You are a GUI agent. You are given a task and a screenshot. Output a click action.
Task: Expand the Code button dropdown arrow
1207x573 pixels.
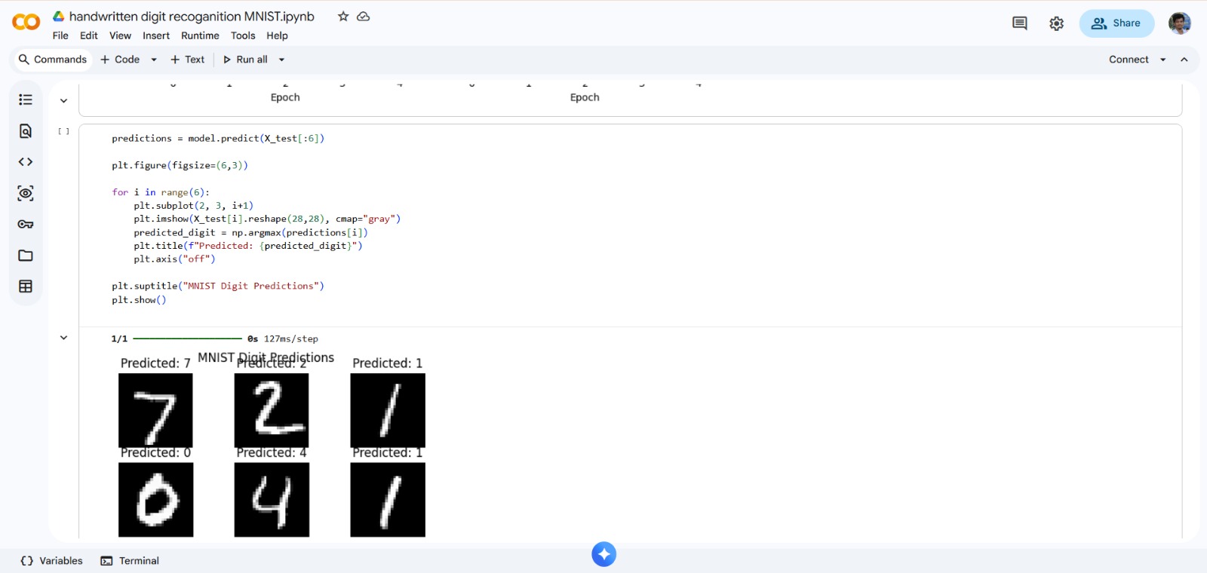point(154,60)
